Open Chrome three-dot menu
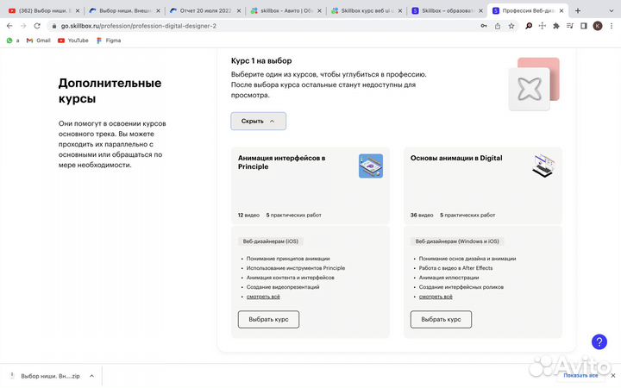 click(612, 26)
